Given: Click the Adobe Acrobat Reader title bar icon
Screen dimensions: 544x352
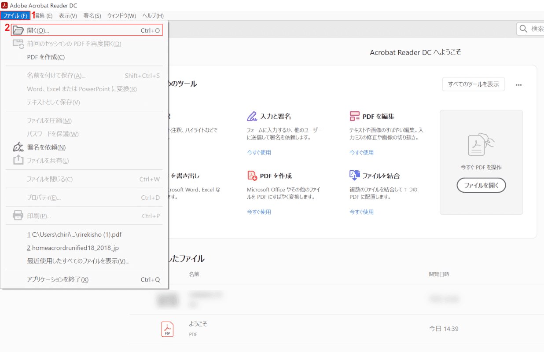Looking at the screenshot, I should click(x=5, y=5).
